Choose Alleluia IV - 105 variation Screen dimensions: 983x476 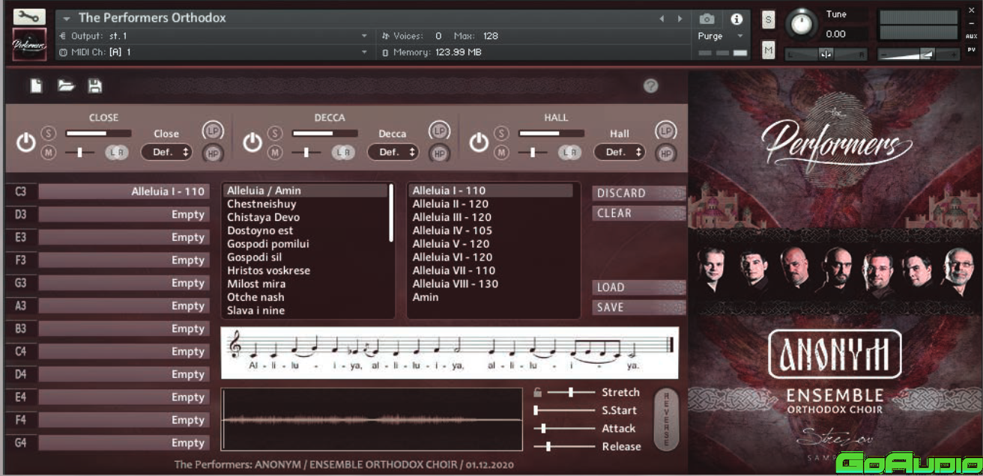(x=452, y=231)
